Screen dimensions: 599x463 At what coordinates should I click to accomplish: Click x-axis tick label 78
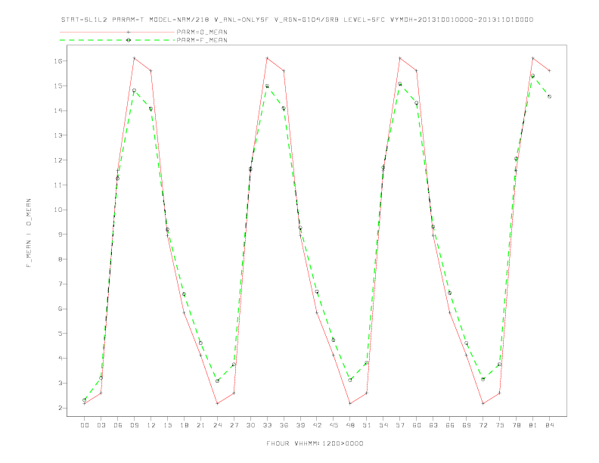coord(516,425)
